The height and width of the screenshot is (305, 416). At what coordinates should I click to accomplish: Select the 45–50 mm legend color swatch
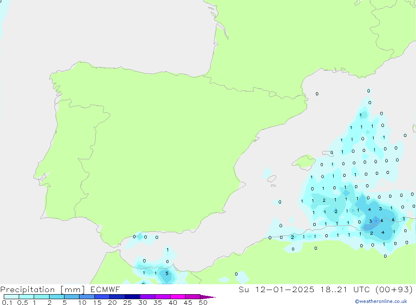pos(193,297)
